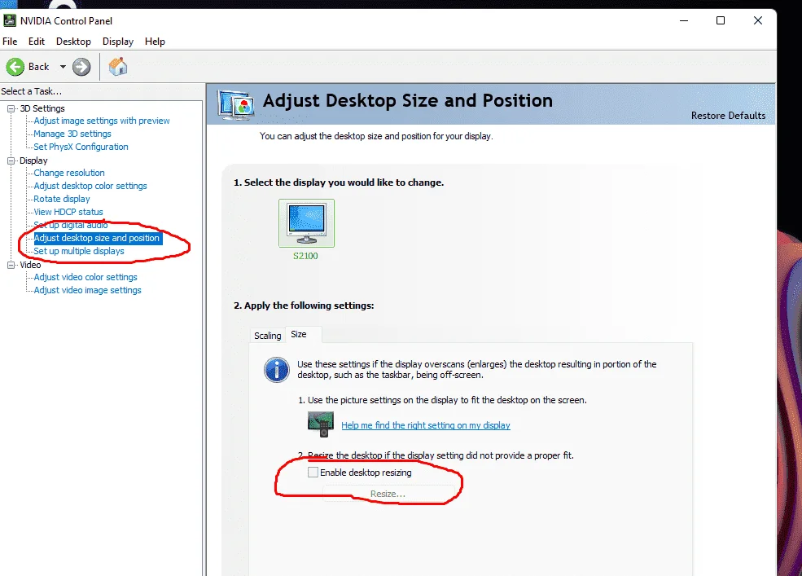Open the Display menu
802x576 pixels.
(x=117, y=42)
